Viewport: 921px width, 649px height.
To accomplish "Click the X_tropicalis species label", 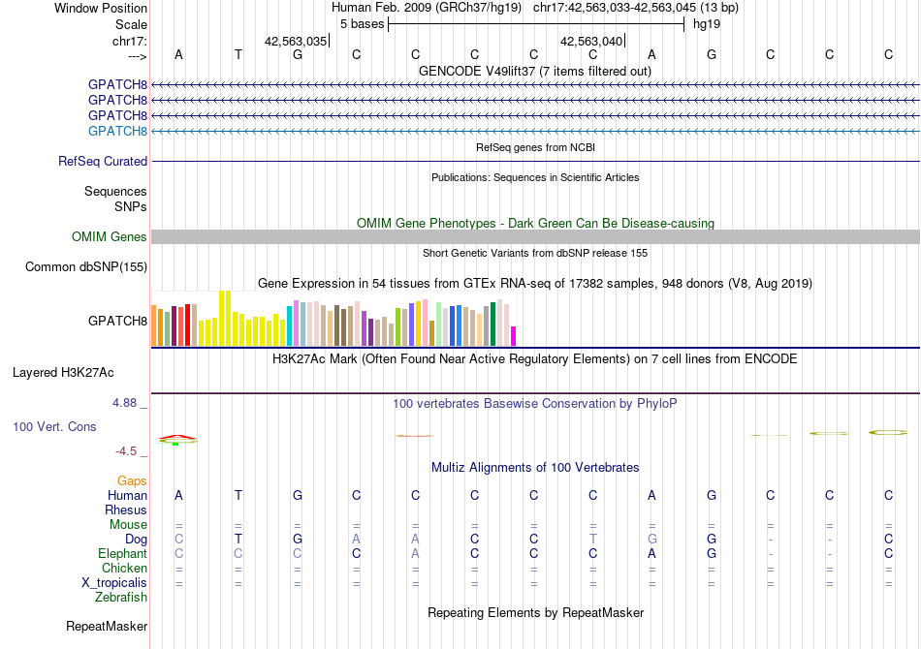I will pos(114,583).
